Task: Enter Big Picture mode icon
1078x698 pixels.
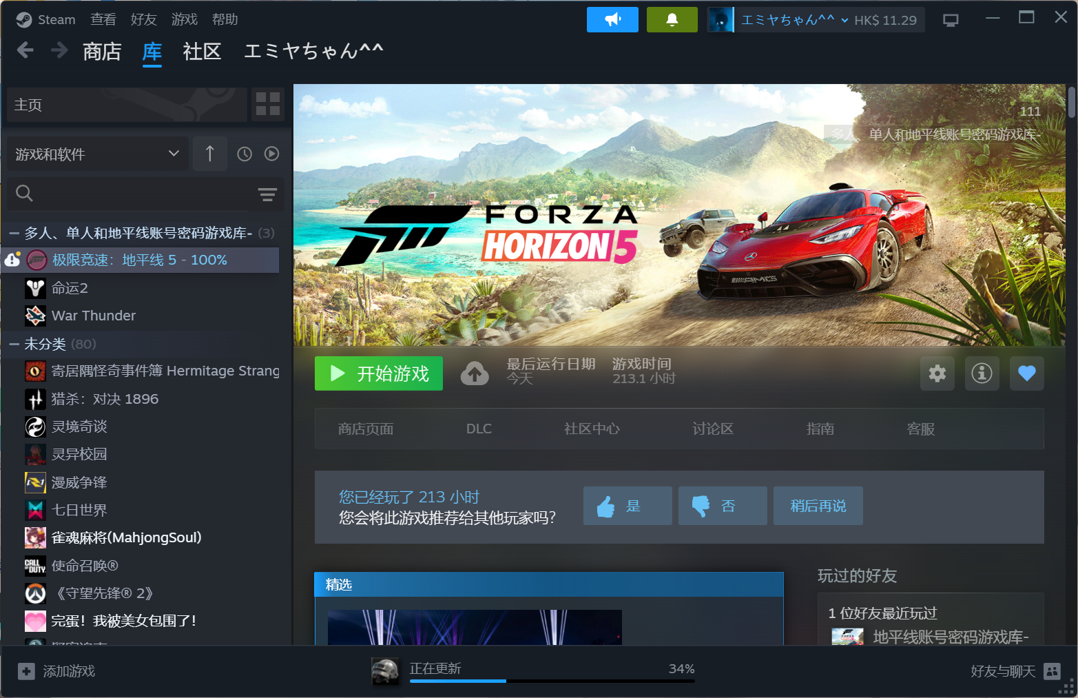Action: point(951,20)
